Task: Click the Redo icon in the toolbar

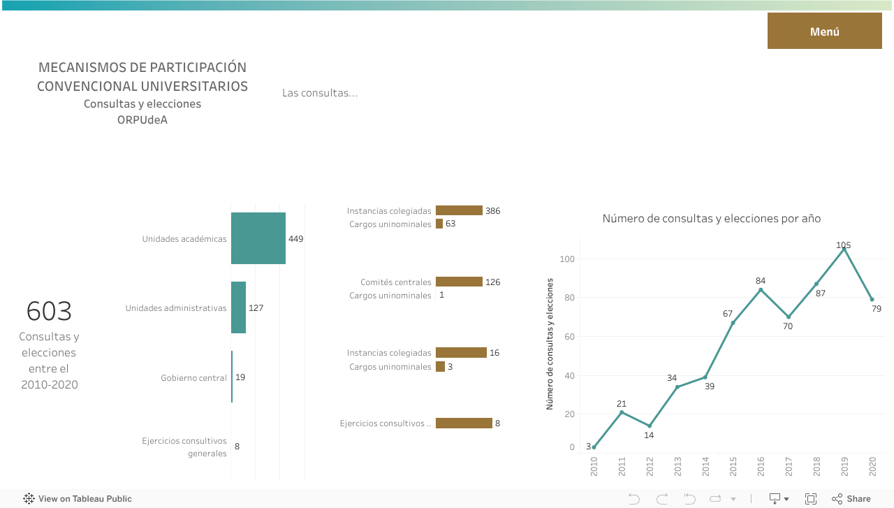Action: [x=661, y=499]
